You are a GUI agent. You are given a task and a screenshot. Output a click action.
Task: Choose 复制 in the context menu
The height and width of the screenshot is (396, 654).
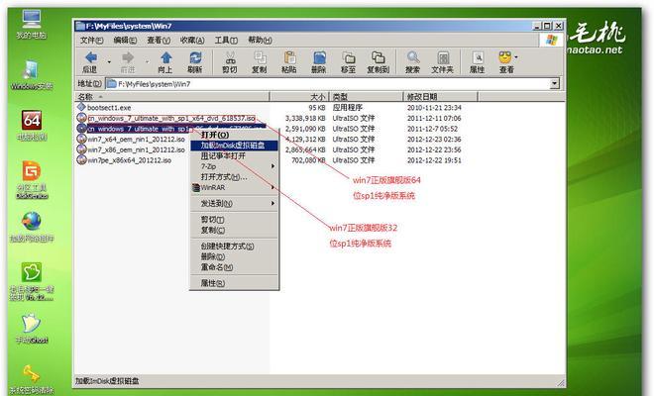(x=234, y=230)
